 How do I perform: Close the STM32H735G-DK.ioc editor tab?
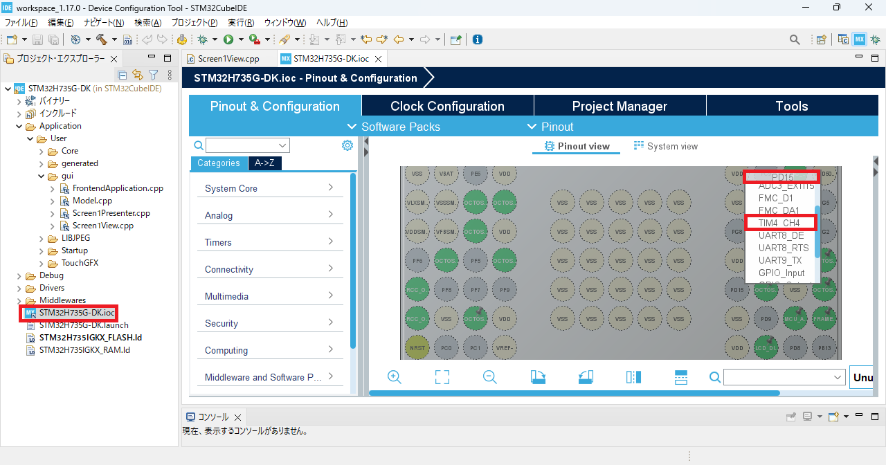click(x=378, y=59)
